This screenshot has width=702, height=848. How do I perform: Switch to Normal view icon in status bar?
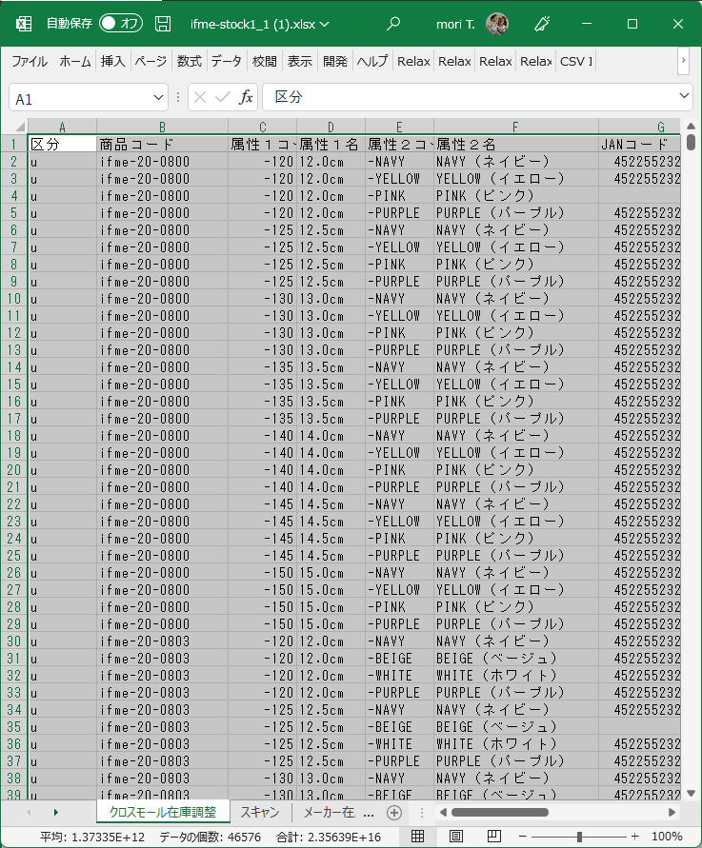417,836
